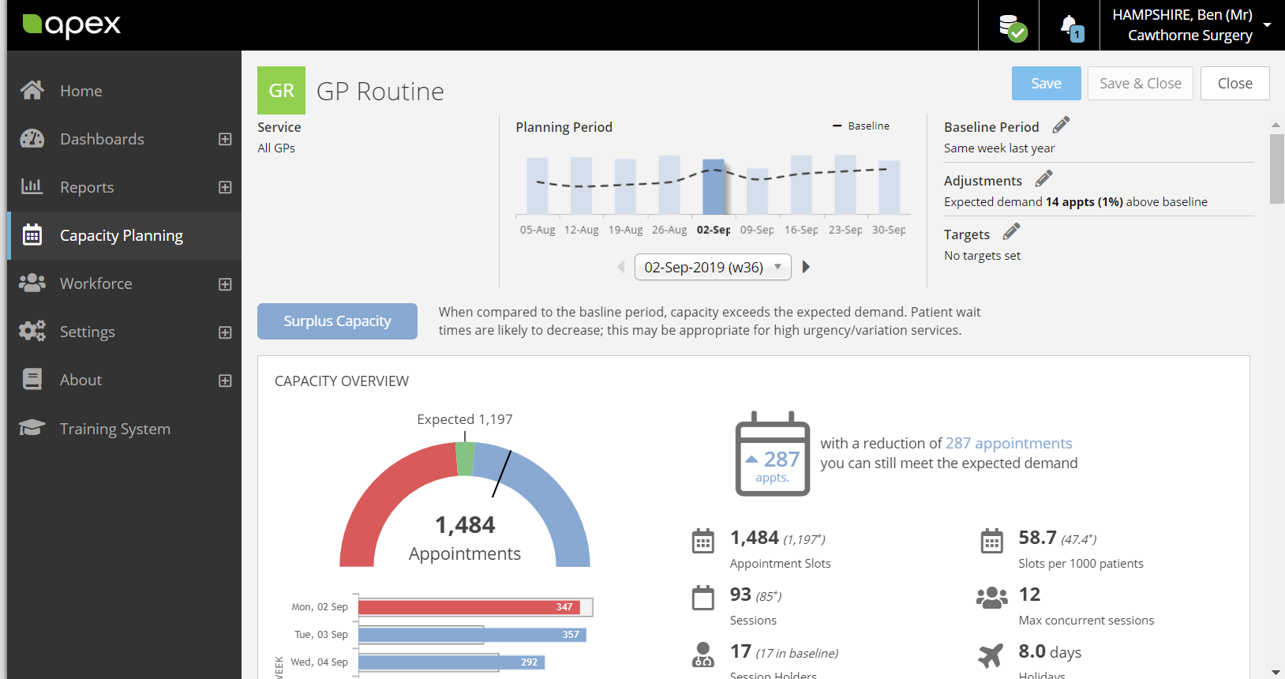Screen dimensions: 1285x679
Task: Expand the Reports menu
Action: 225,187
